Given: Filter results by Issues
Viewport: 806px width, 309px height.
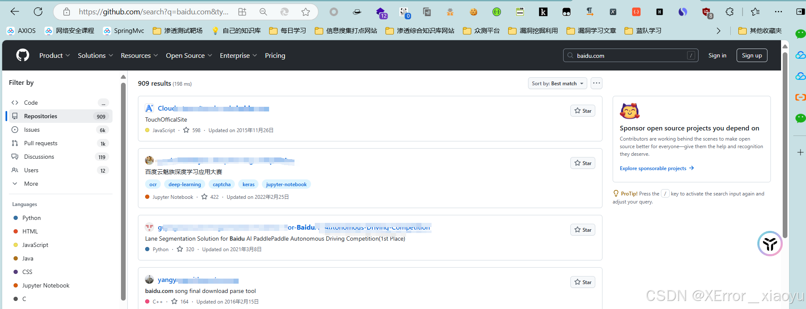Looking at the screenshot, I should point(61,130).
